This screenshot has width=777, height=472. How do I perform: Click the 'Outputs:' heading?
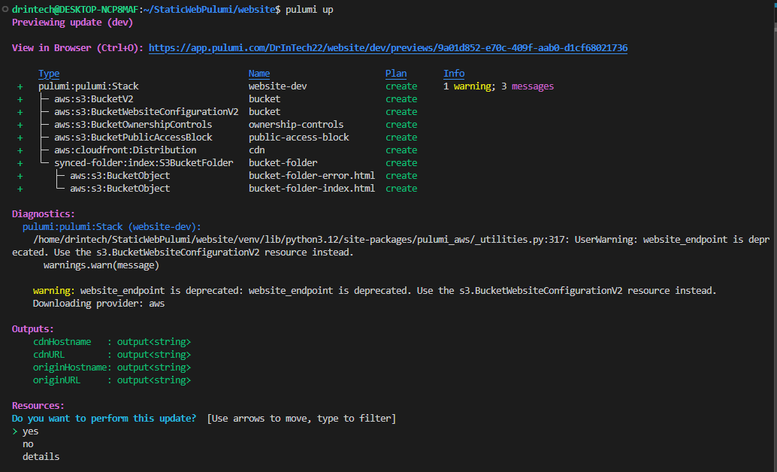33,329
